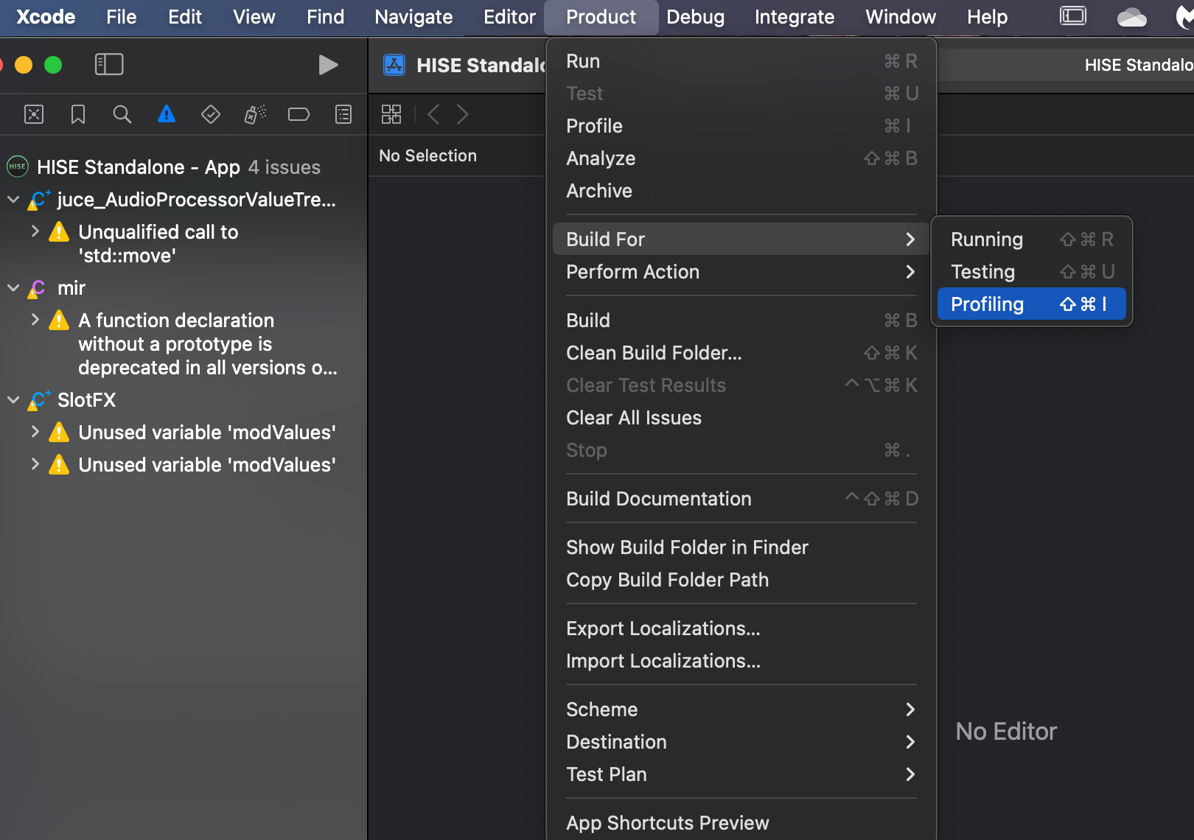Collapse the SlotFX issue group
This screenshot has width=1194, height=840.
13,400
